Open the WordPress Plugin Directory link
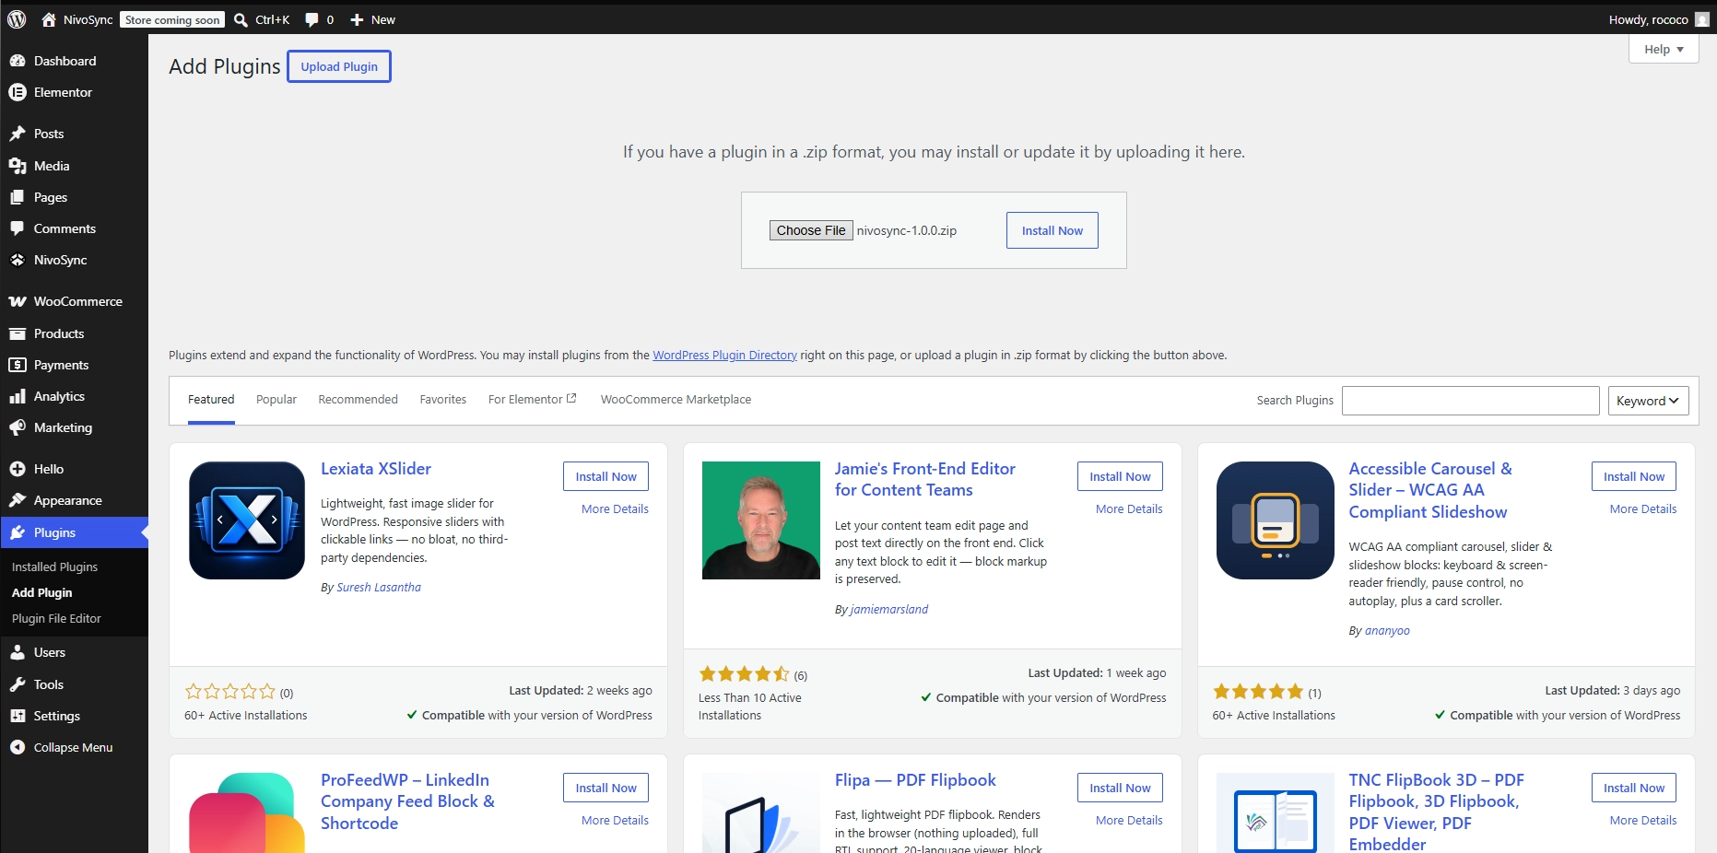1717x853 pixels. point(724,356)
